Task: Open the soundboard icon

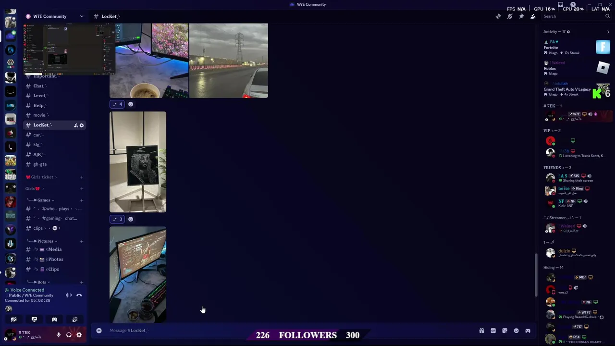Action: point(75,320)
